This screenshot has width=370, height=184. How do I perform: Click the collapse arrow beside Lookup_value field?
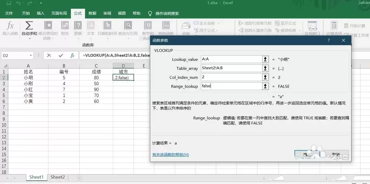265,59
